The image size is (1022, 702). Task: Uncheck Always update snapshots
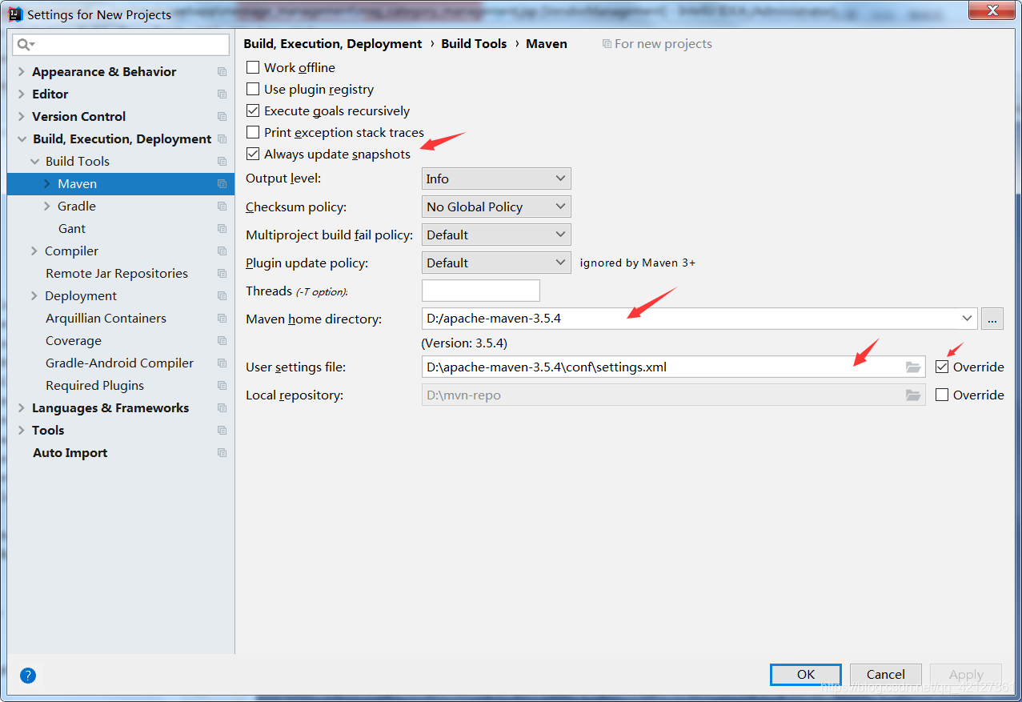[253, 154]
